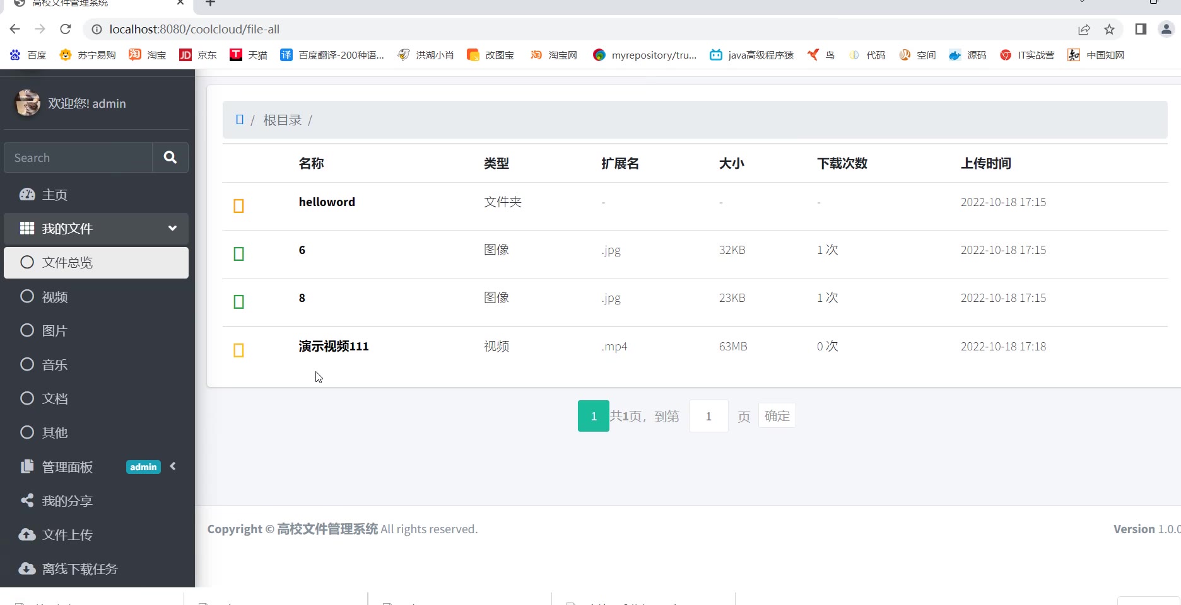Open 文件上传 cloud upload item

(67, 535)
